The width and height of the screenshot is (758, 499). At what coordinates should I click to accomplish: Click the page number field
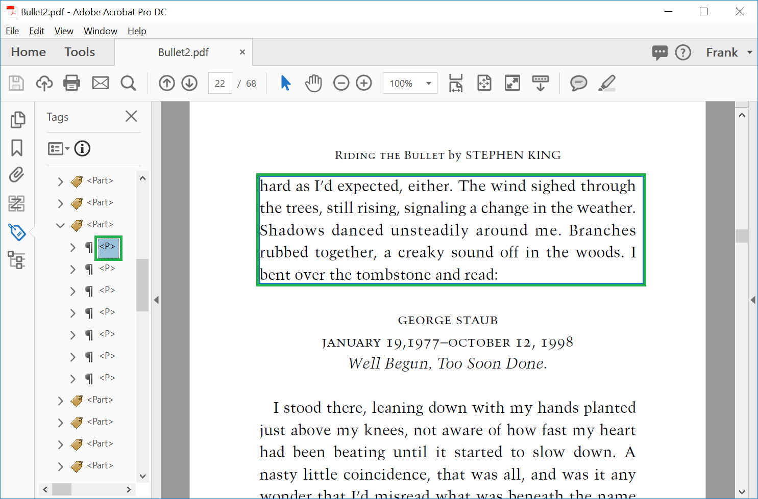pos(220,83)
